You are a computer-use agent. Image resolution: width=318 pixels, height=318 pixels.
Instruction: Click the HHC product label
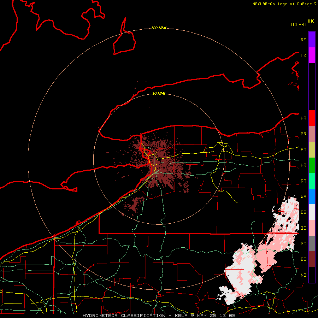[x=310, y=21]
